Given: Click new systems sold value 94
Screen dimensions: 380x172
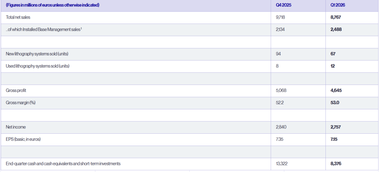Looking at the screenshot, I should click(278, 54).
